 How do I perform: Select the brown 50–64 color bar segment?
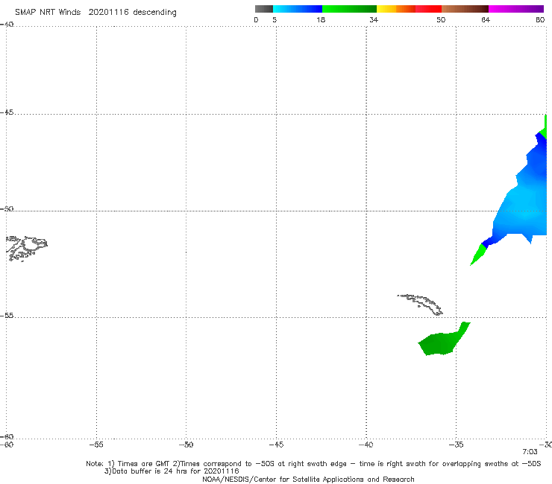tap(465, 9)
